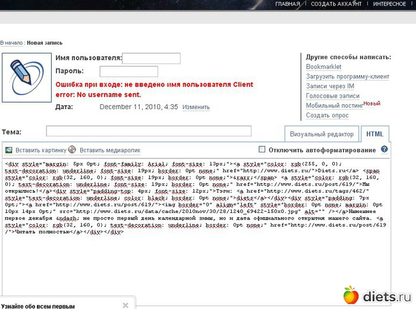Click the 'Тема' subject text field
The height and width of the screenshot is (309, 416).
pos(149,131)
